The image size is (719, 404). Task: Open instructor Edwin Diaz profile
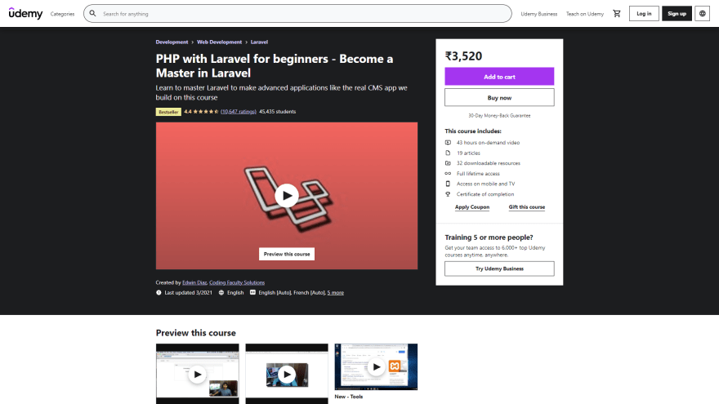pos(194,282)
